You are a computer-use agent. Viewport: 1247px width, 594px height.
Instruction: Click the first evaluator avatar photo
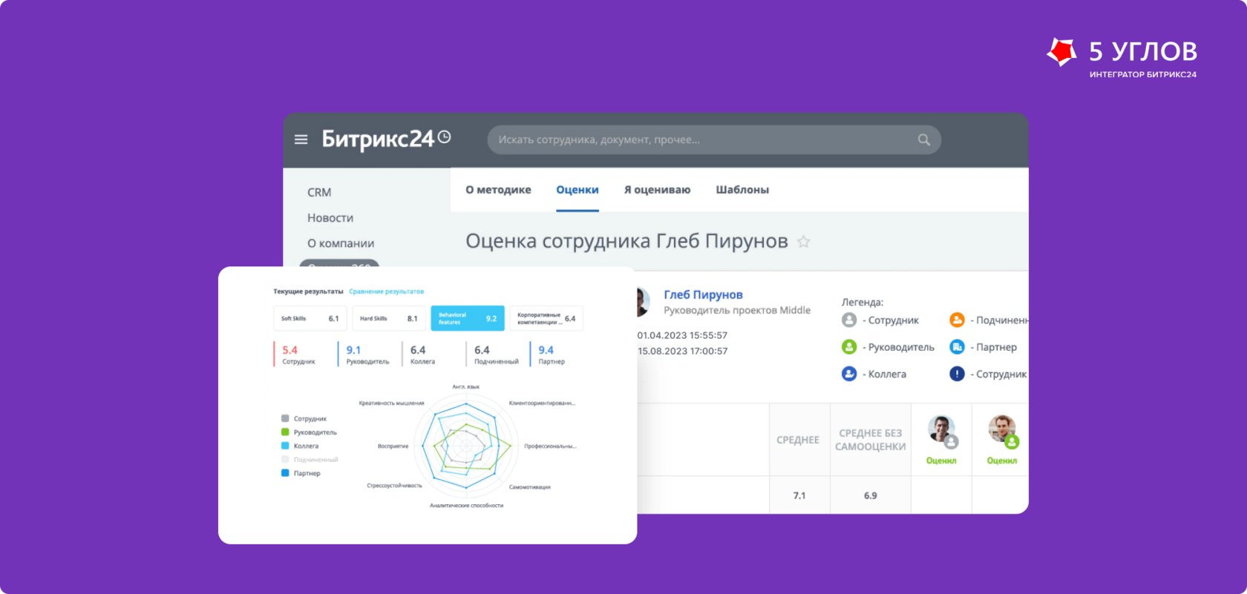pyautogui.click(x=941, y=429)
